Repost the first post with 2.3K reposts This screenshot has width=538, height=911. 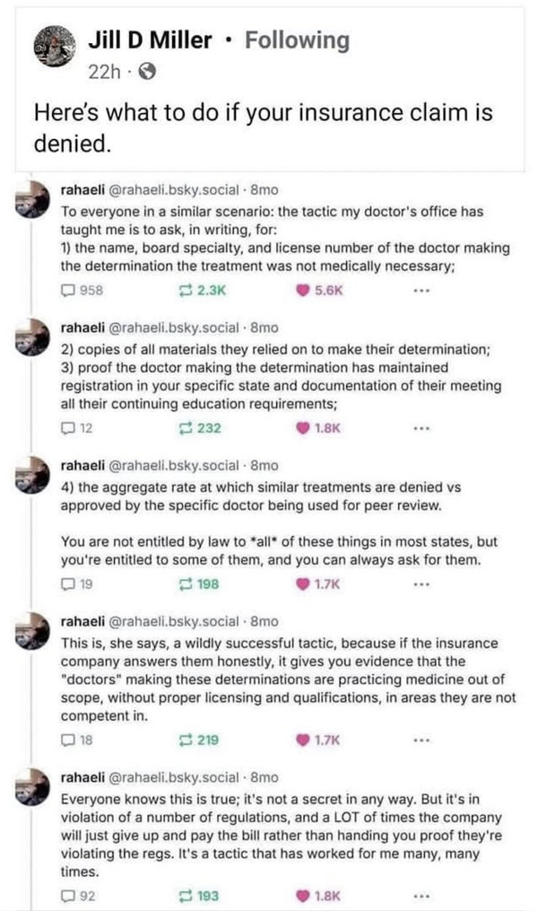pos(185,290)
